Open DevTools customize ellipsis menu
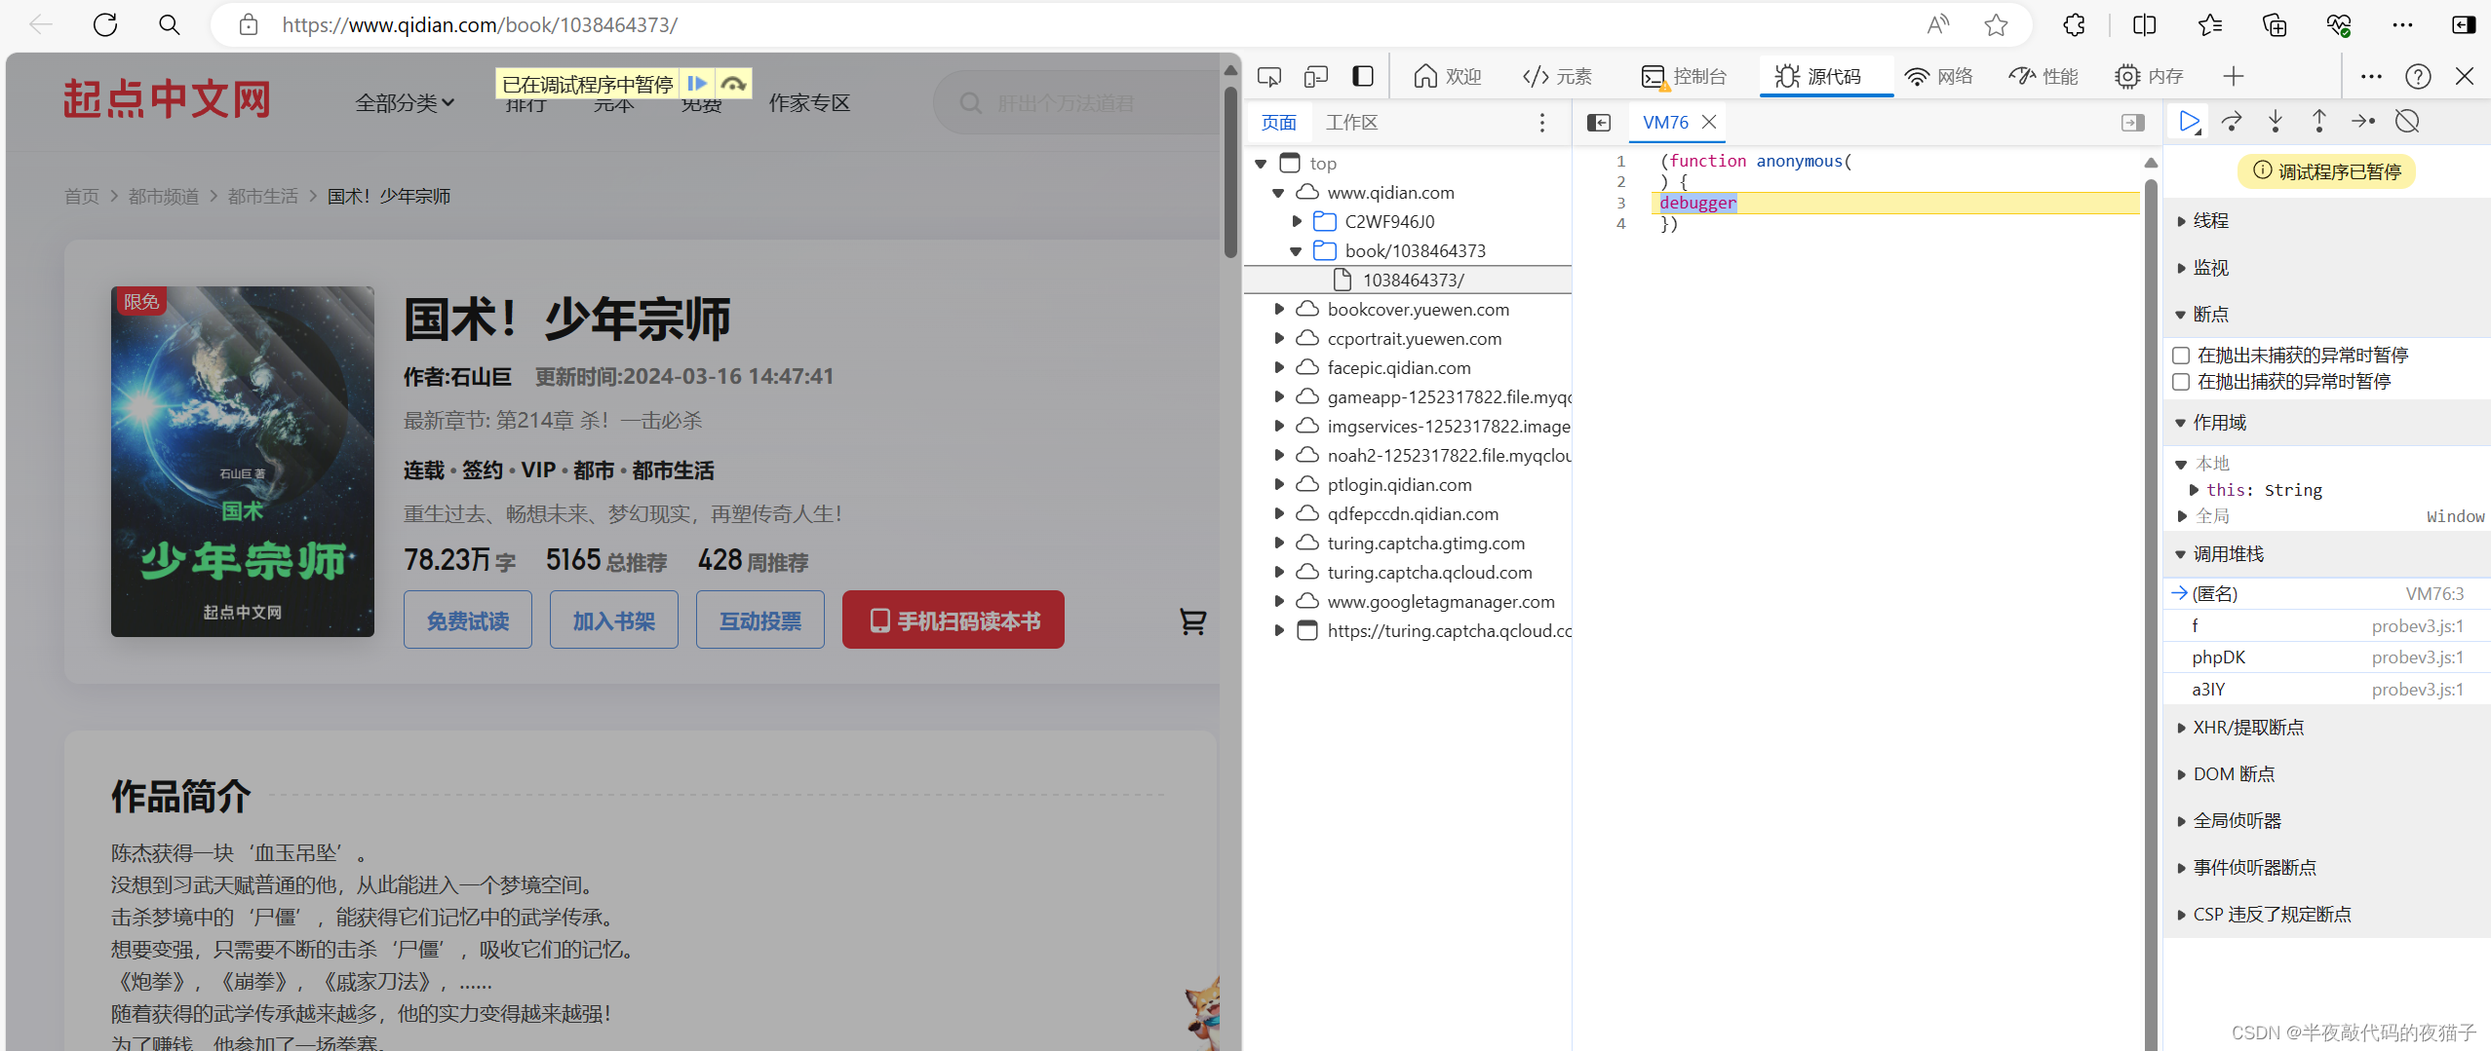This screenshot has width=2491, height=1051. tap(2371, 76)
